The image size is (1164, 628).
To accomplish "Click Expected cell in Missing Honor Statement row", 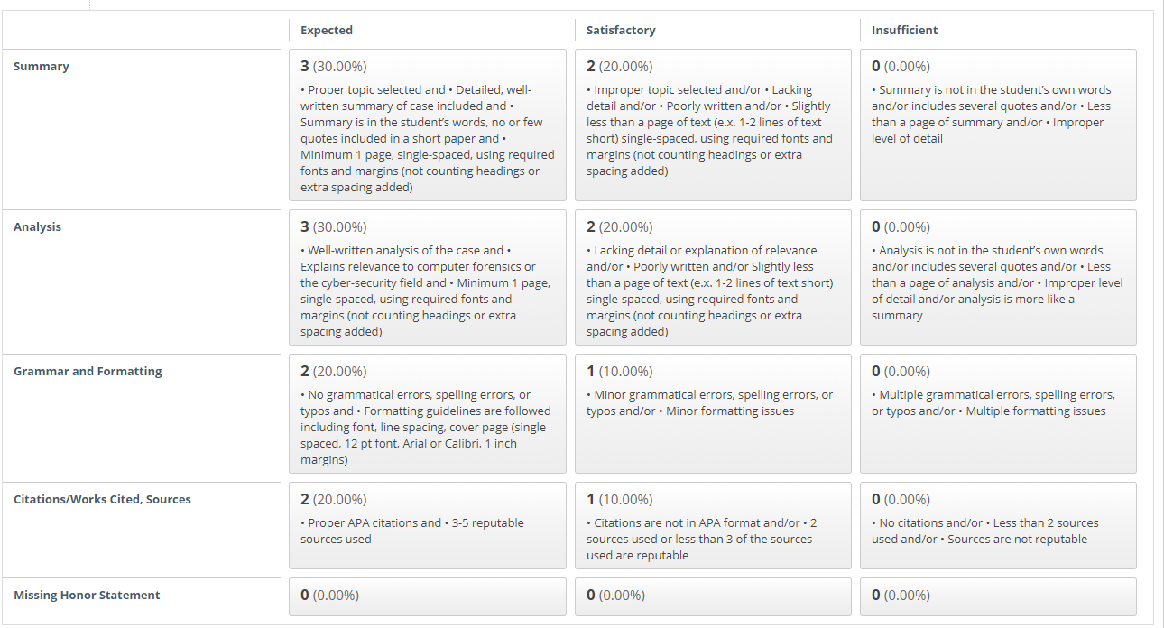I will point(427,596).
